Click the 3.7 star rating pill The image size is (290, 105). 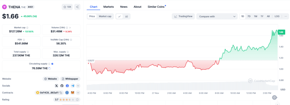tap(67, 100)
